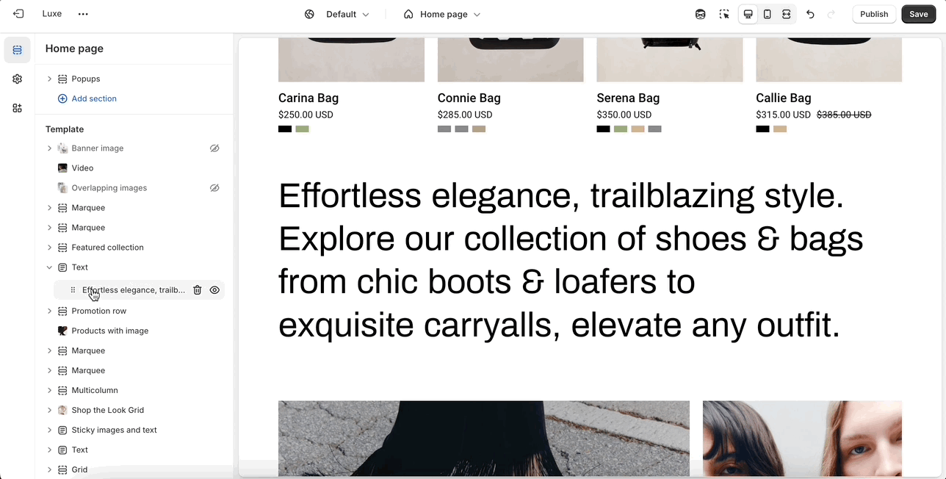Click the Add section link
This screenshot has width=946, height=479.
(93, 98)
